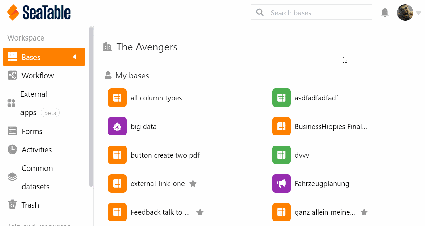Click dropdown arrow beside profile picture
The height and width of the screenshot is (226, 425).
419,13
